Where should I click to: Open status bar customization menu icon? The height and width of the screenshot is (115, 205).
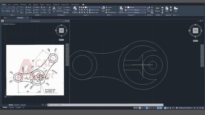tap(203, 108)
